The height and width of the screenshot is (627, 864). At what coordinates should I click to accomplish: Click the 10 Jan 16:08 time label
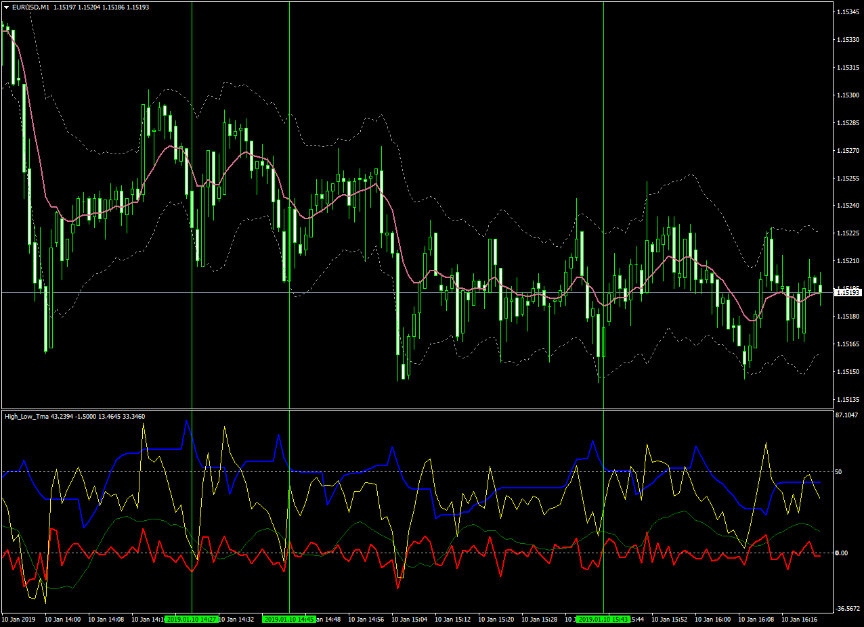(x=756, y=619)
